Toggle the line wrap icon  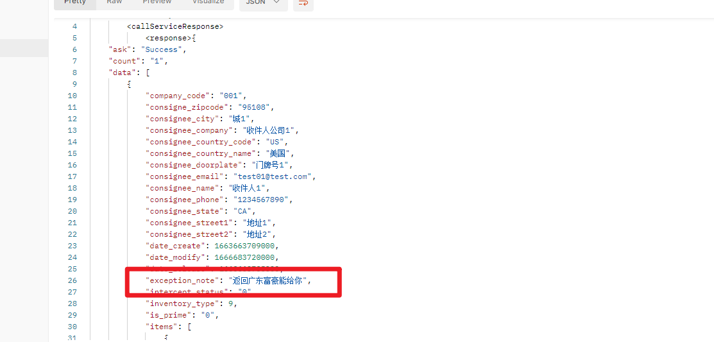click(303, 3)
